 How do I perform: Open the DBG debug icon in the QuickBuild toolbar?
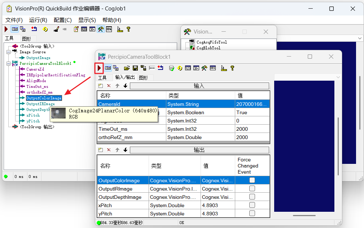109,29
